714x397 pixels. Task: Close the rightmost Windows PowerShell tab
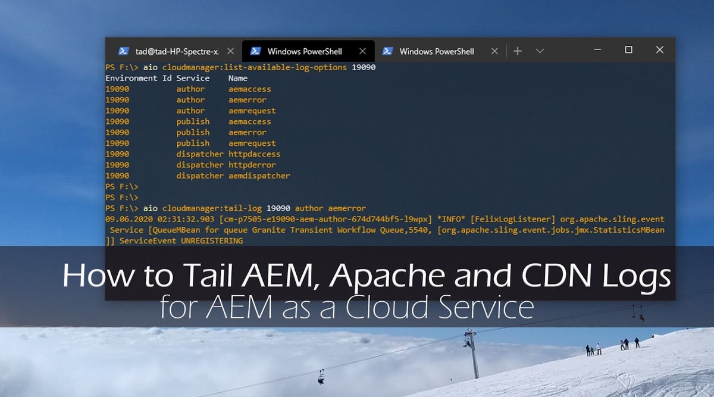click(x=494, y=51)
